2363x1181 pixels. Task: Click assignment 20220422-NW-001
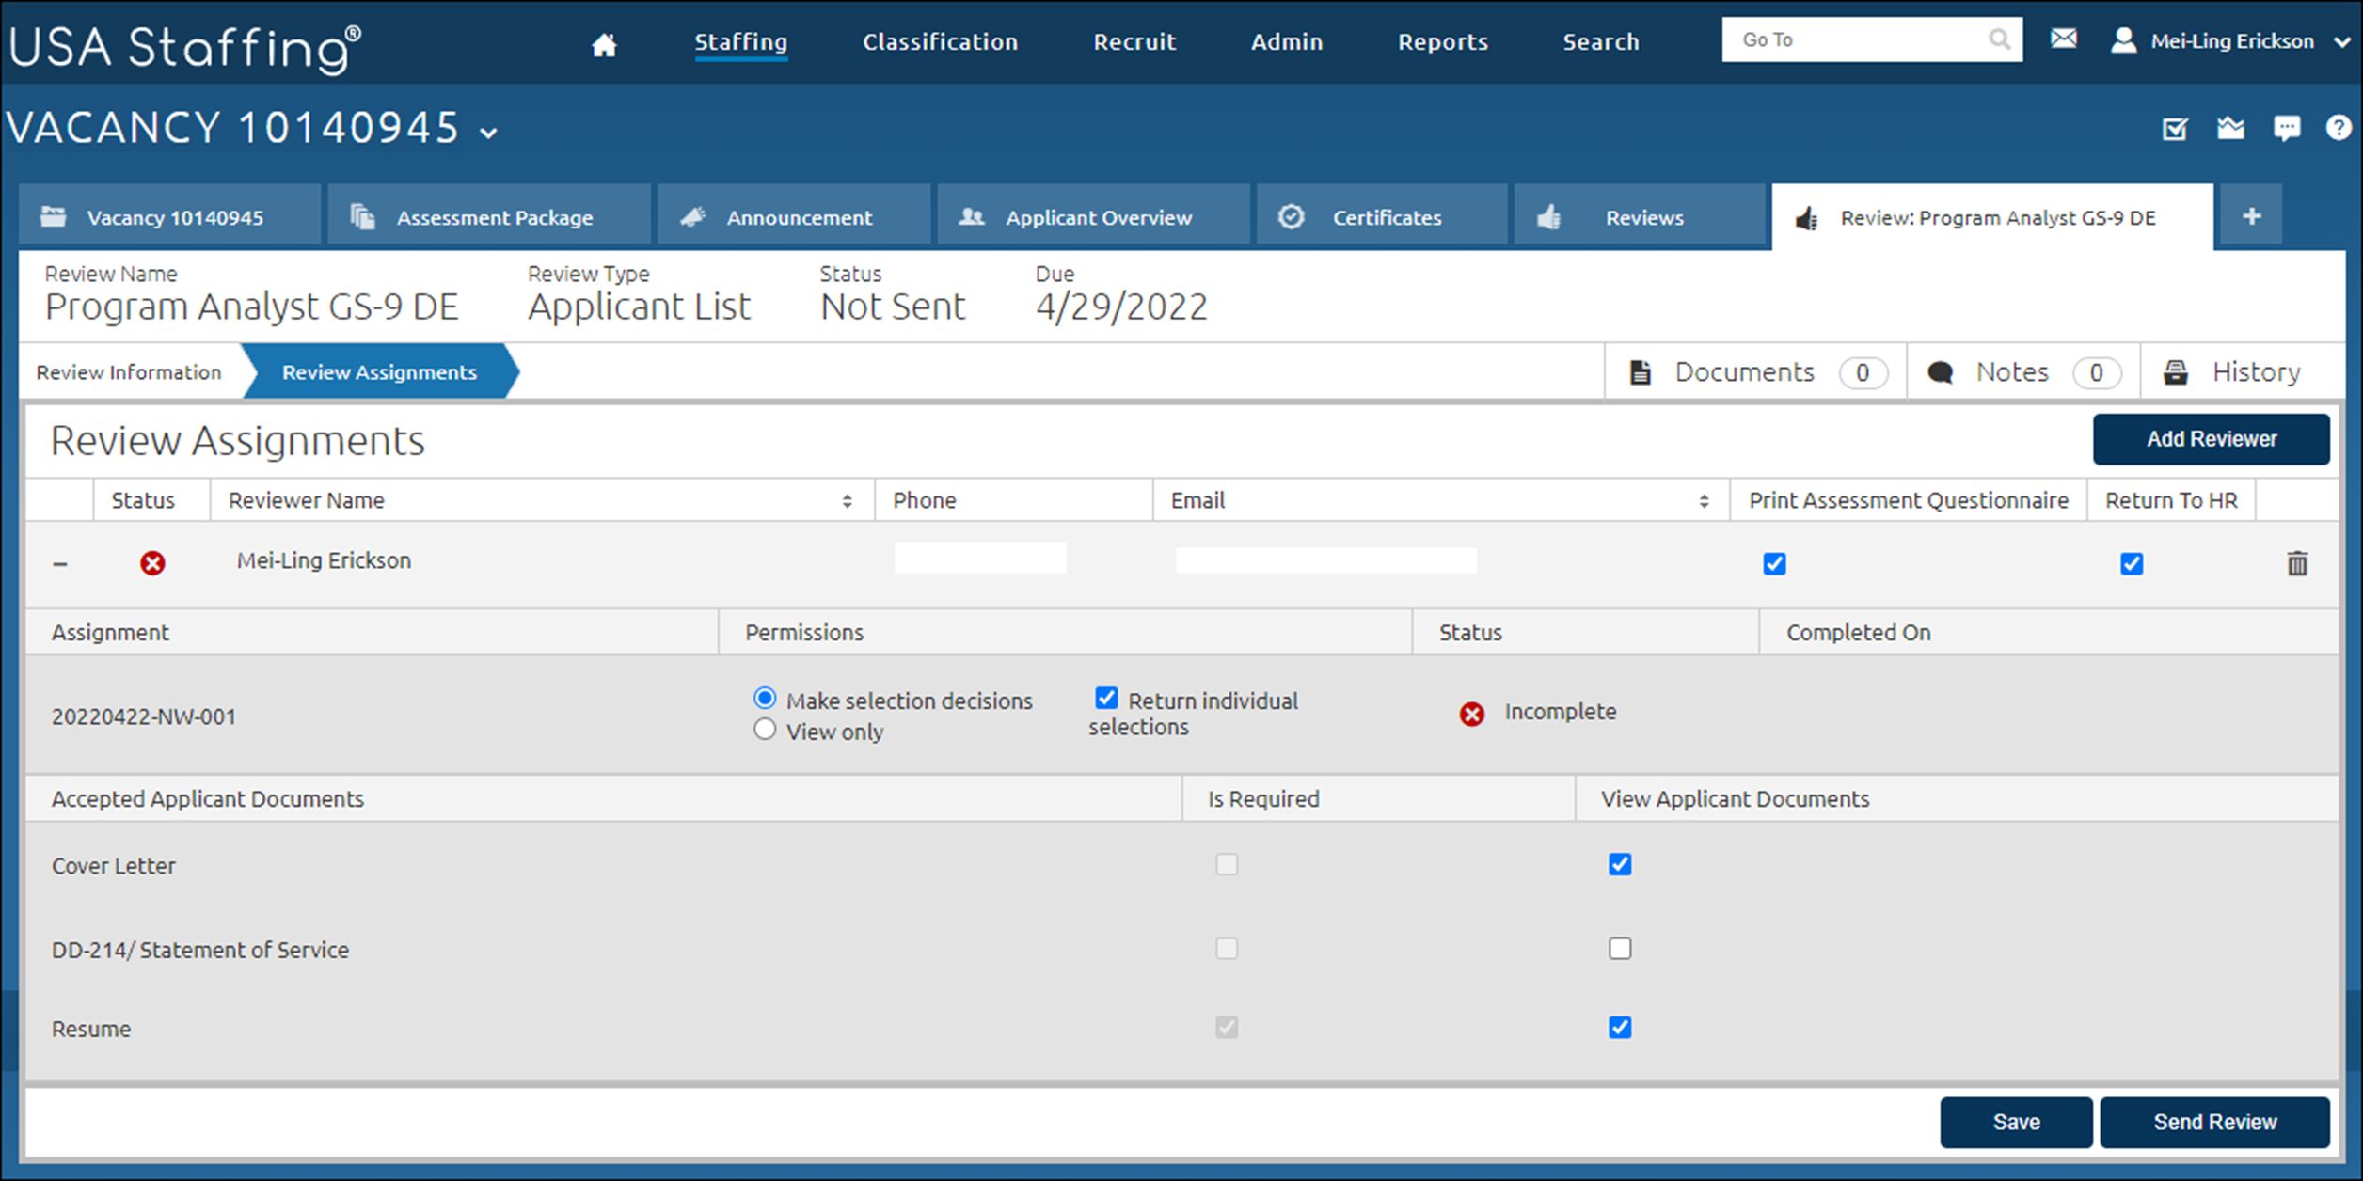[144, 716]
